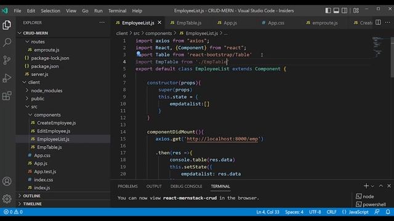The height and width of the screenshot is (221, 394).
Task: Change the Ln 4, Col 33 cursor position
Action: pos(268,212)
